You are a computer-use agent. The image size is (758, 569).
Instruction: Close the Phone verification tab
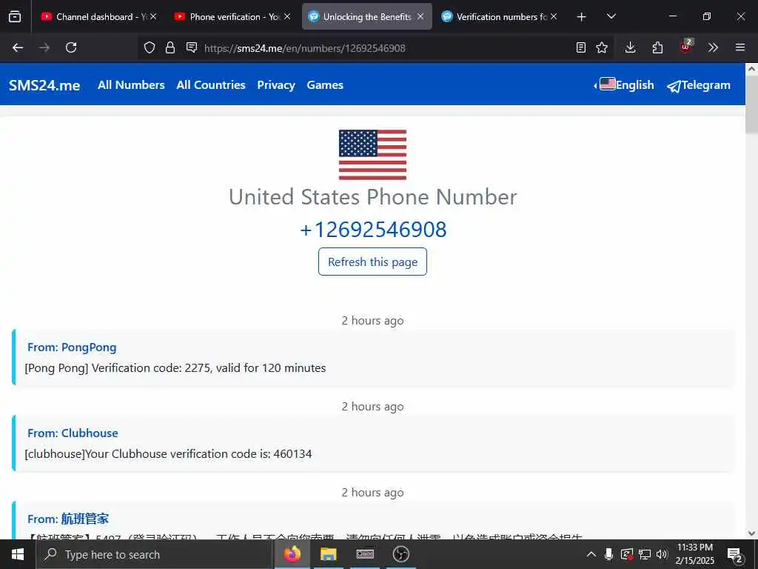pyautogui.click(x=287, y=16)
